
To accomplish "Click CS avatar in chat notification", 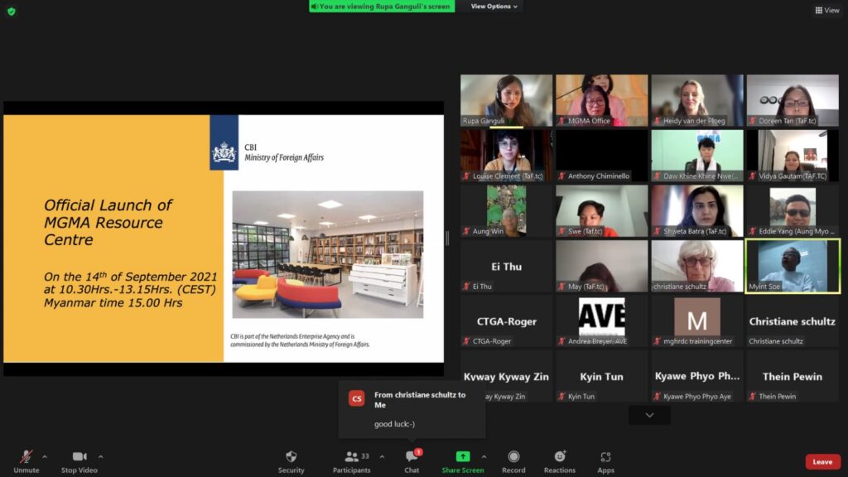I will [356, 398].
